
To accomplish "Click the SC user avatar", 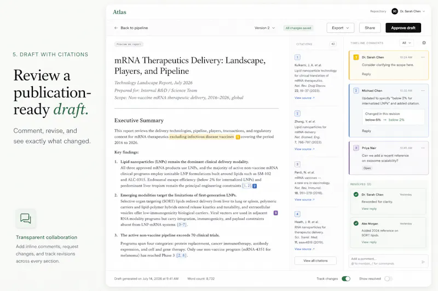I will tap(394, 11).
